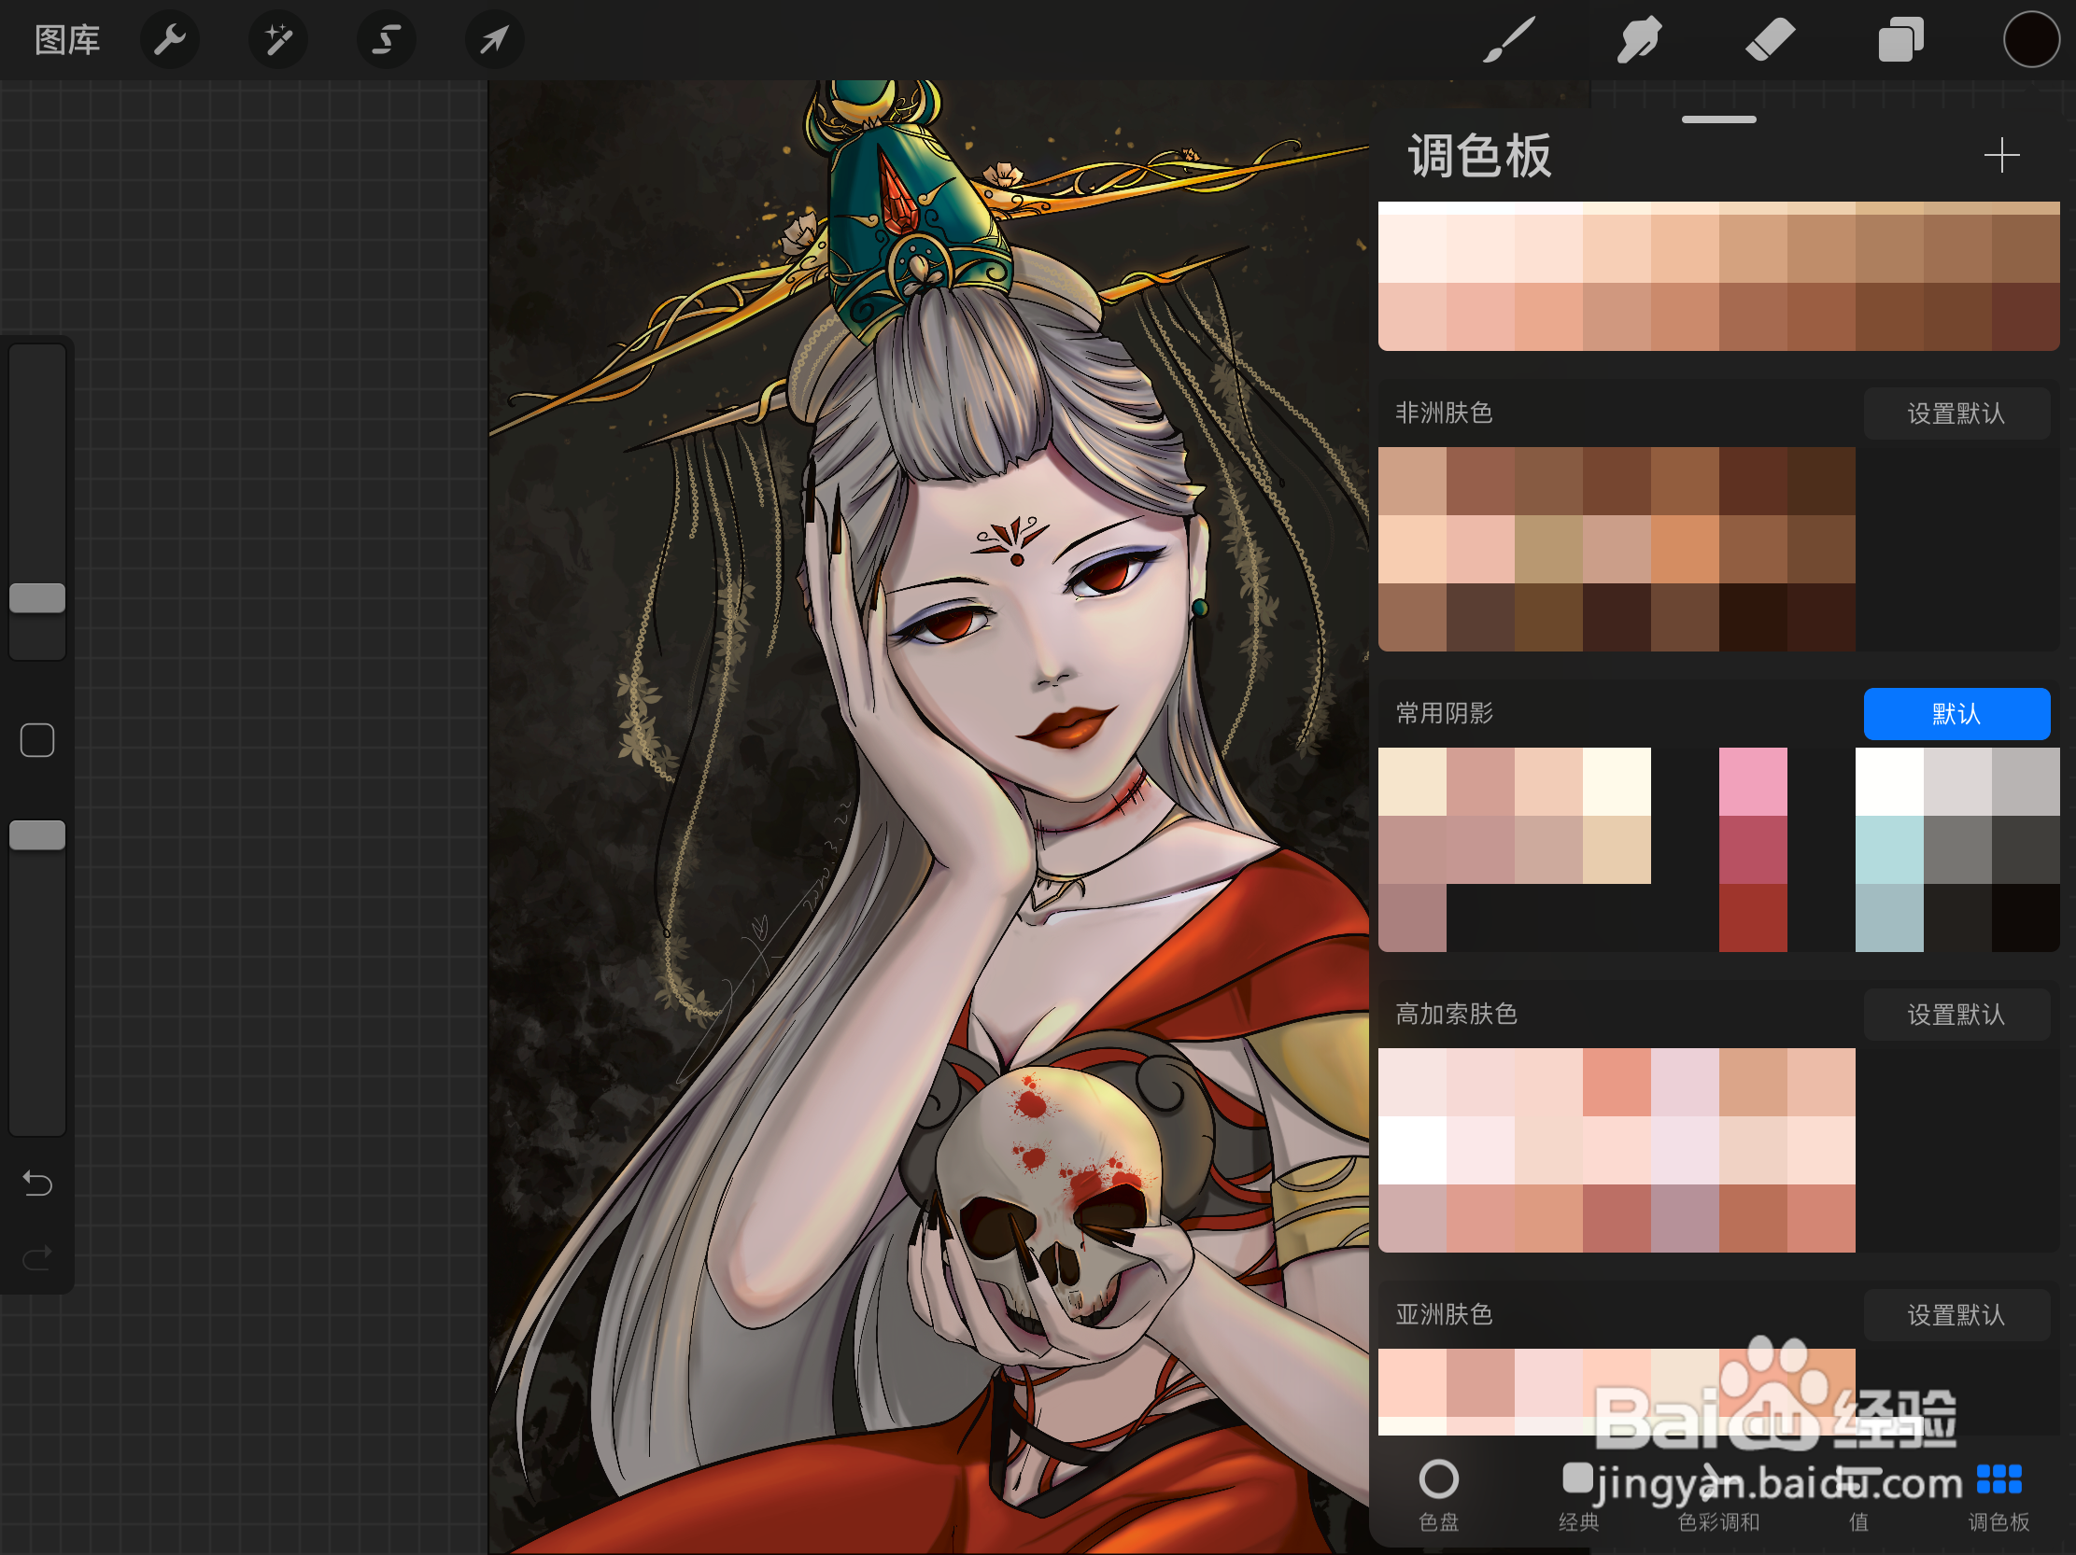The image size is (2076, 1555).
Task: Click the redo arrow in sidebar
Action: [36, 1256]
